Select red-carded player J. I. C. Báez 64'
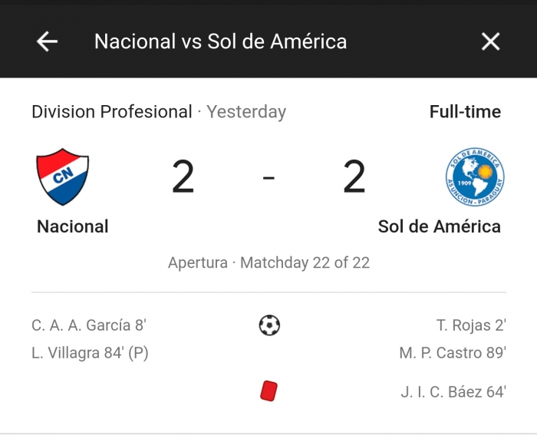The image size is (537, 445). coord(453,391)
